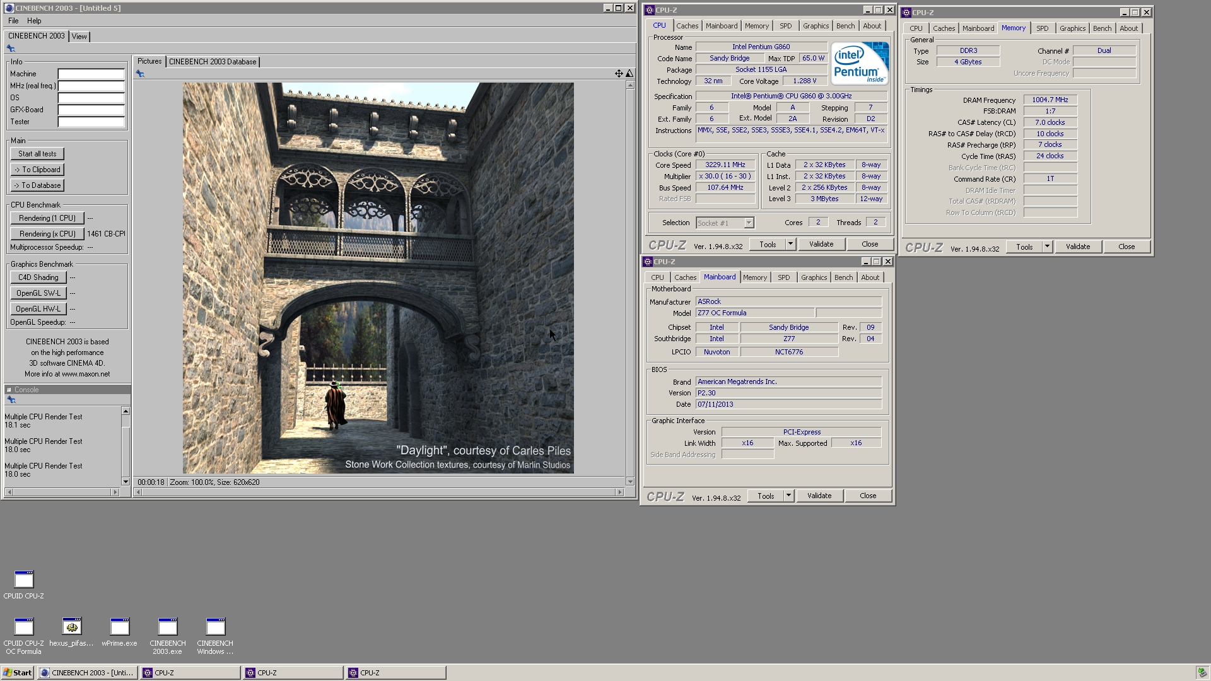1211x681 pixels.
Task: Click the move/pan icon above the render
Action: coord(619,74)
